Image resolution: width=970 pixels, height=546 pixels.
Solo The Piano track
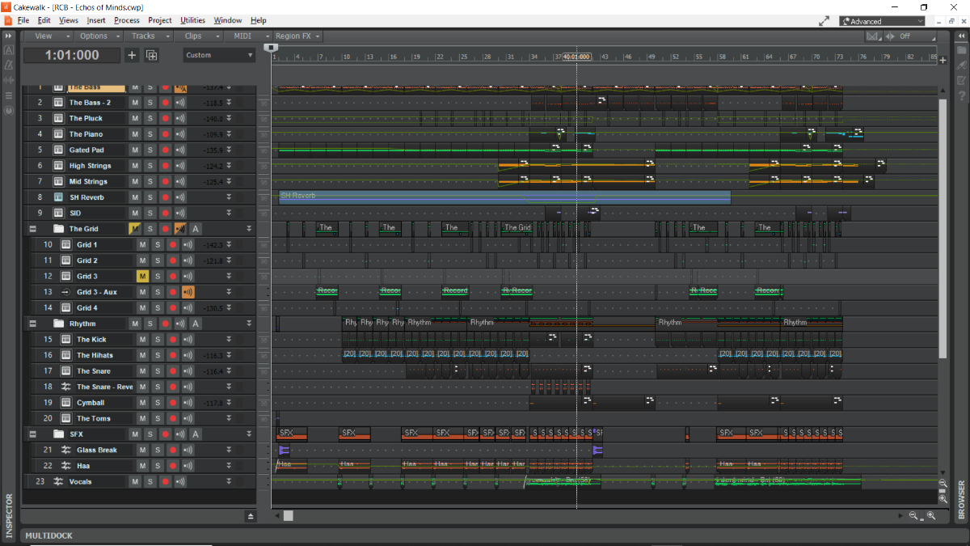(x=150, y=134)
